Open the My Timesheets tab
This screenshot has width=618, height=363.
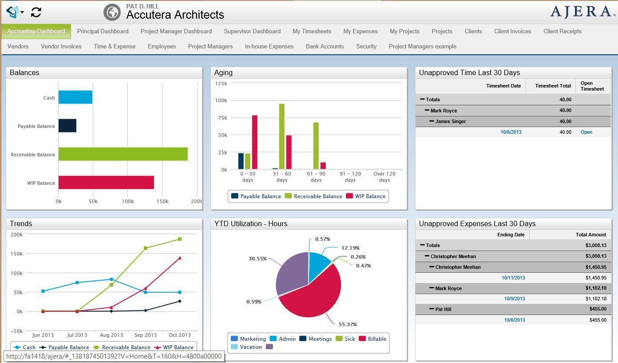point(312,31)
